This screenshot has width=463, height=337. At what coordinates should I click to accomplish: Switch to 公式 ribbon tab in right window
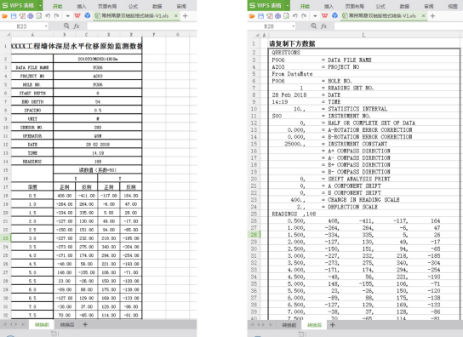(380, 6)
